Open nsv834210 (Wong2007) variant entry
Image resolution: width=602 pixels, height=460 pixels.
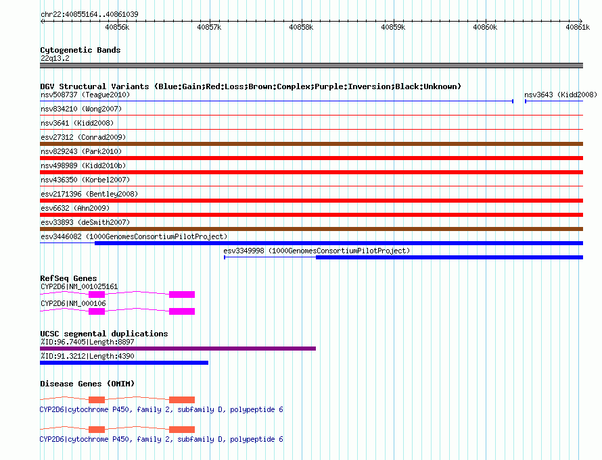(81, 109)
